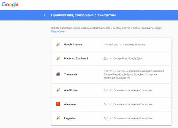178x128 pixels.
Task: Select the Ace Stream app name
Action: point(71,90)
